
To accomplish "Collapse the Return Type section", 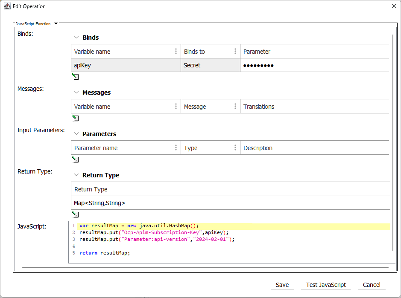I will point(76,175).
